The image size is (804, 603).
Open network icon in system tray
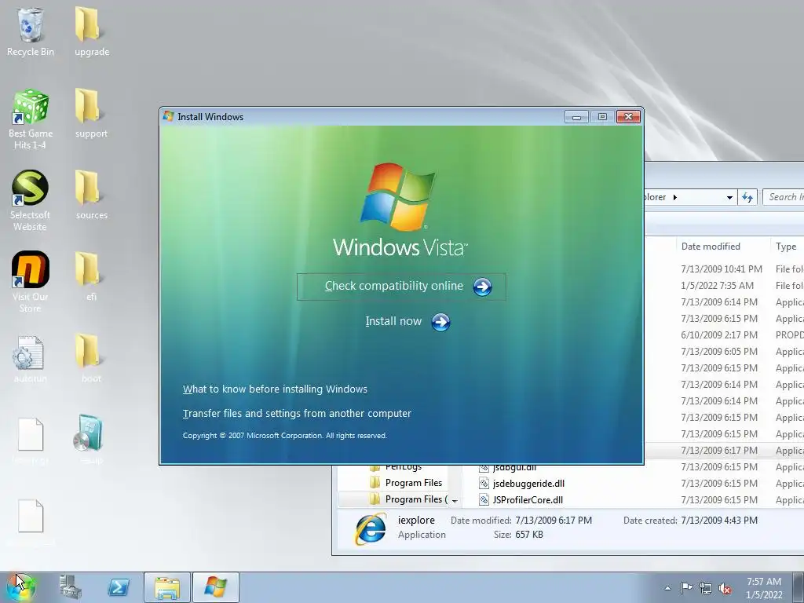click(706, 588)
